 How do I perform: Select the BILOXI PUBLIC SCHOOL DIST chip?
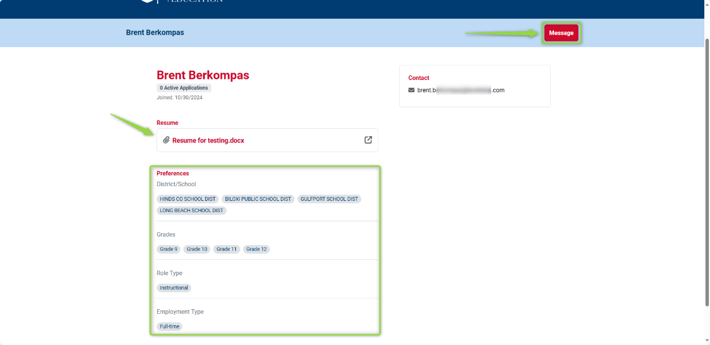pos(258,199)
